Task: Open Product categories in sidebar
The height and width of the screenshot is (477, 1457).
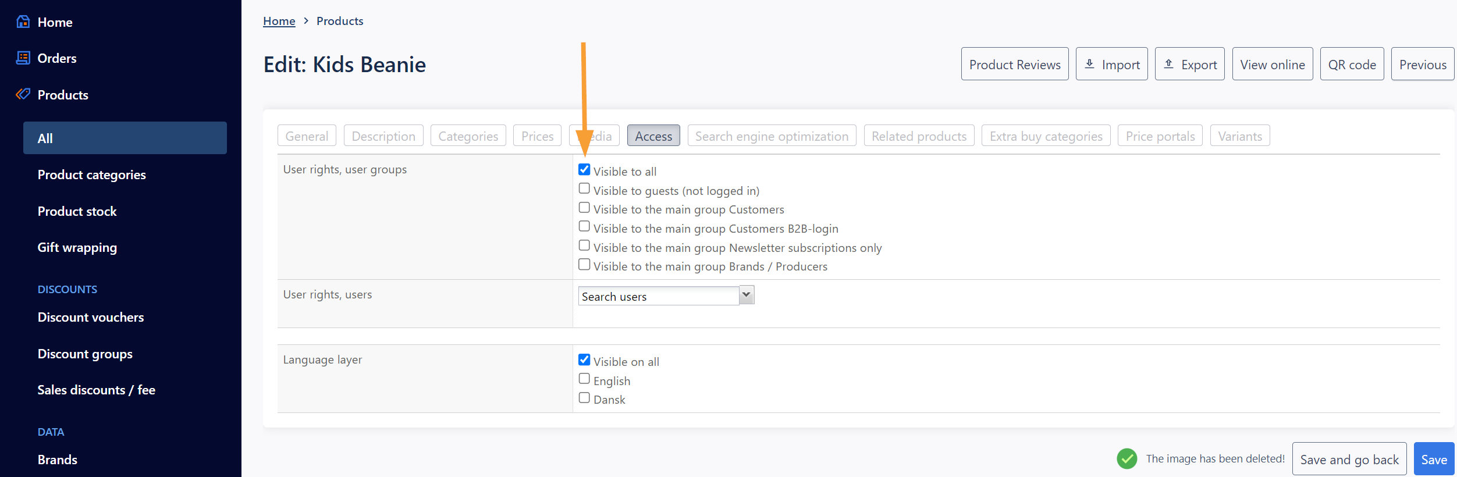Action: (x=91, y=175)
